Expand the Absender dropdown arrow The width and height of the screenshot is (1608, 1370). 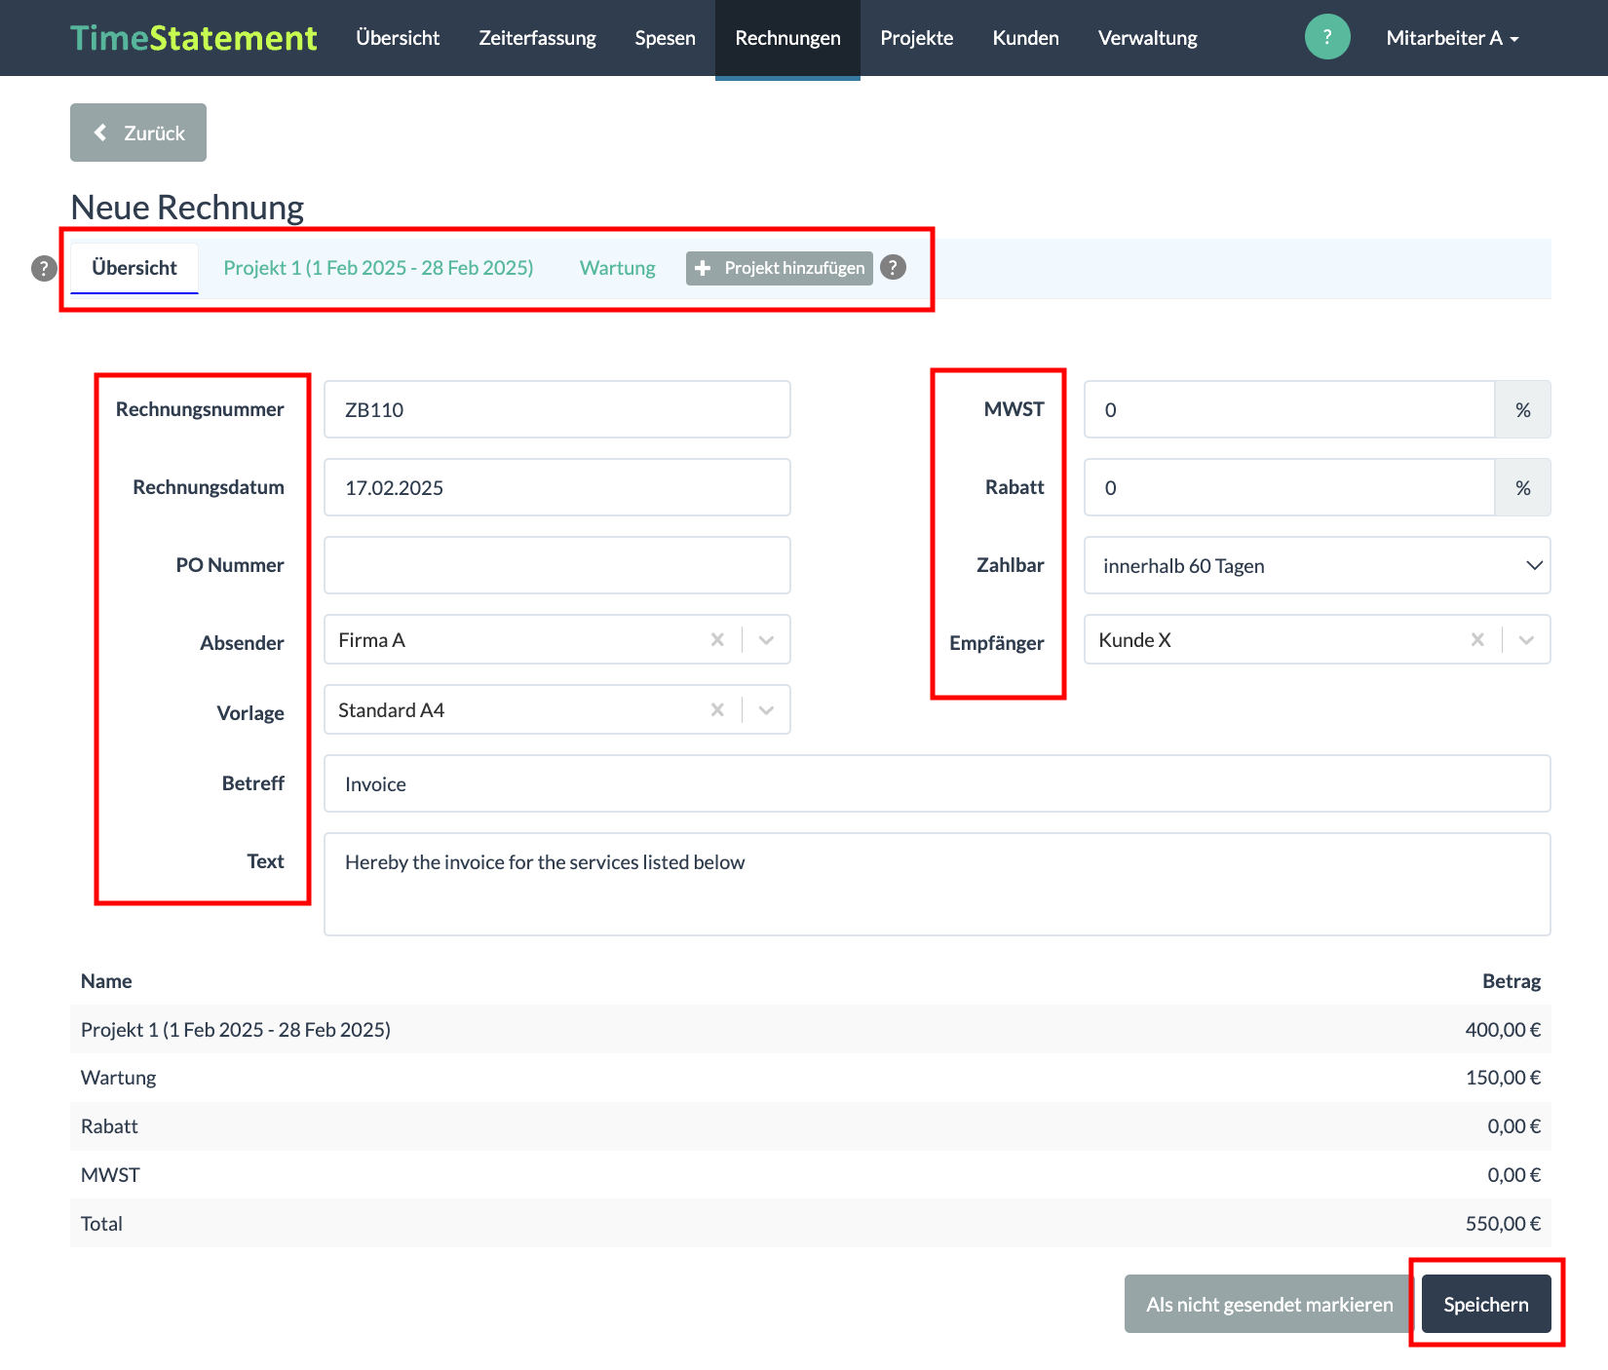click(766, 640)
